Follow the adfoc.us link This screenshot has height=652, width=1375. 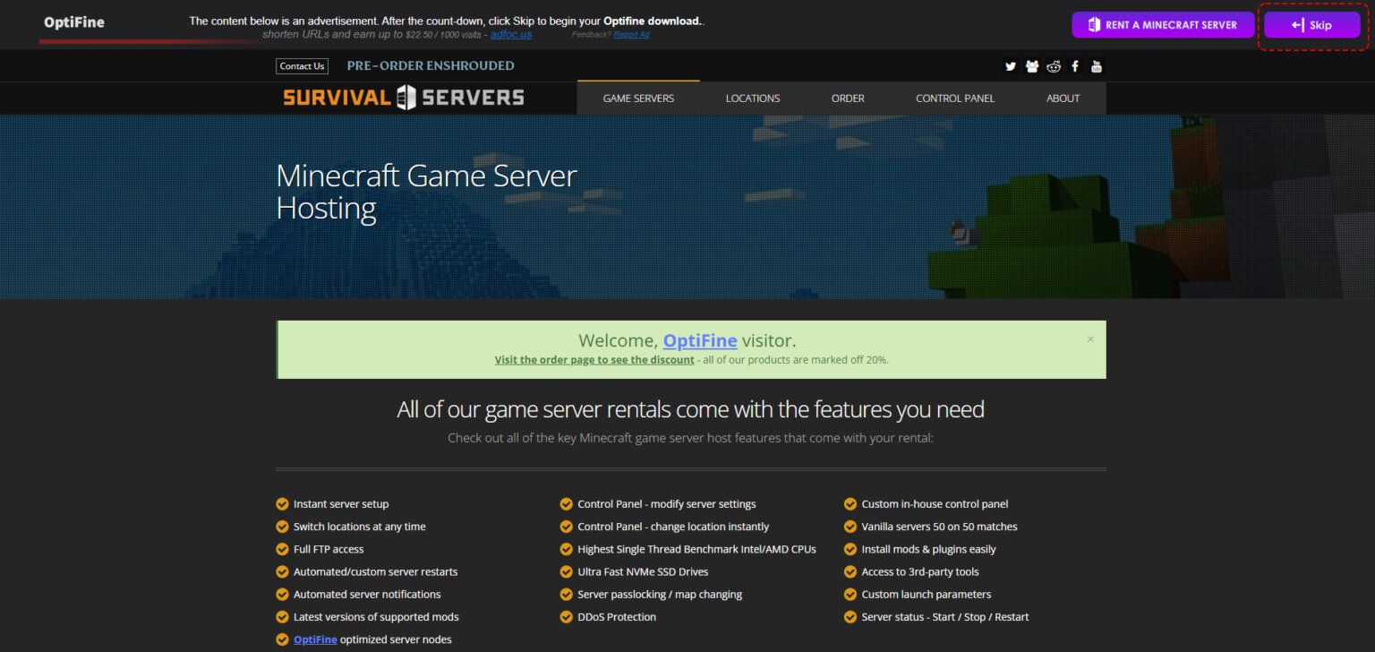510,34
